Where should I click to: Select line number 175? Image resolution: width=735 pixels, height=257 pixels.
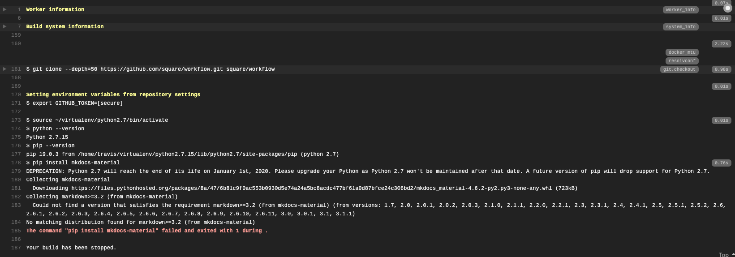coord(16,137)
